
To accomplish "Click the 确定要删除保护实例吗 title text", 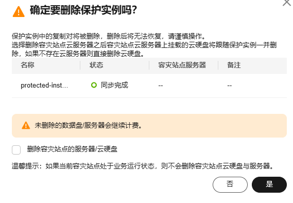I will click(83, 10).
